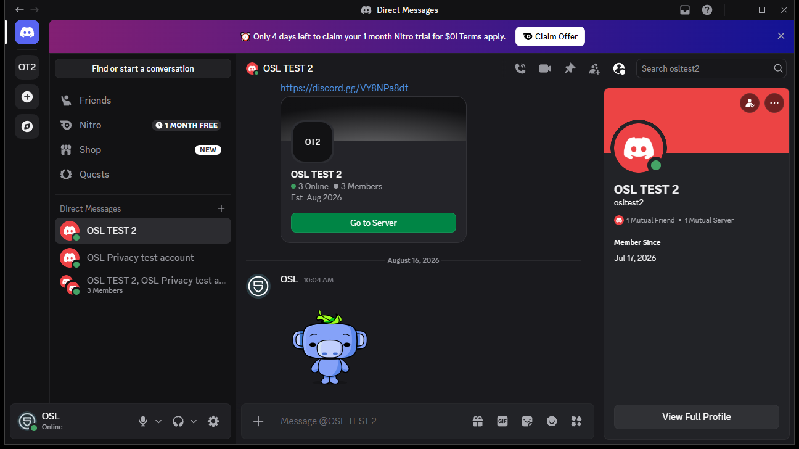
Task: Toggle headphone deafen
Action: 178,421
